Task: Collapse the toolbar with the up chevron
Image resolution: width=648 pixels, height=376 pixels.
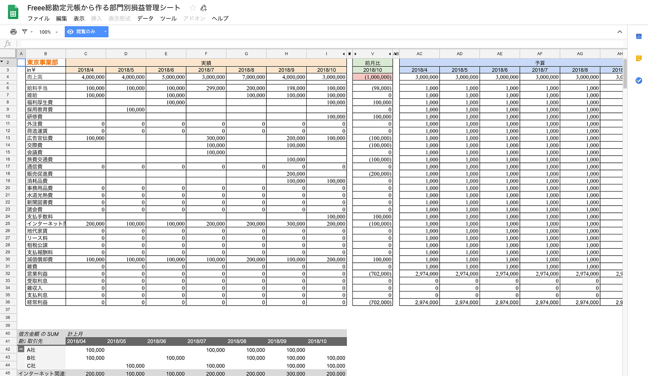Action: pos(620,32)
